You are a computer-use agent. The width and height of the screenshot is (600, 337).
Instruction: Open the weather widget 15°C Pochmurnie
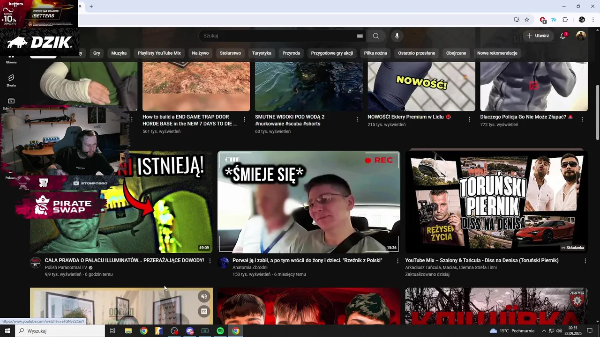coord(512,331)
